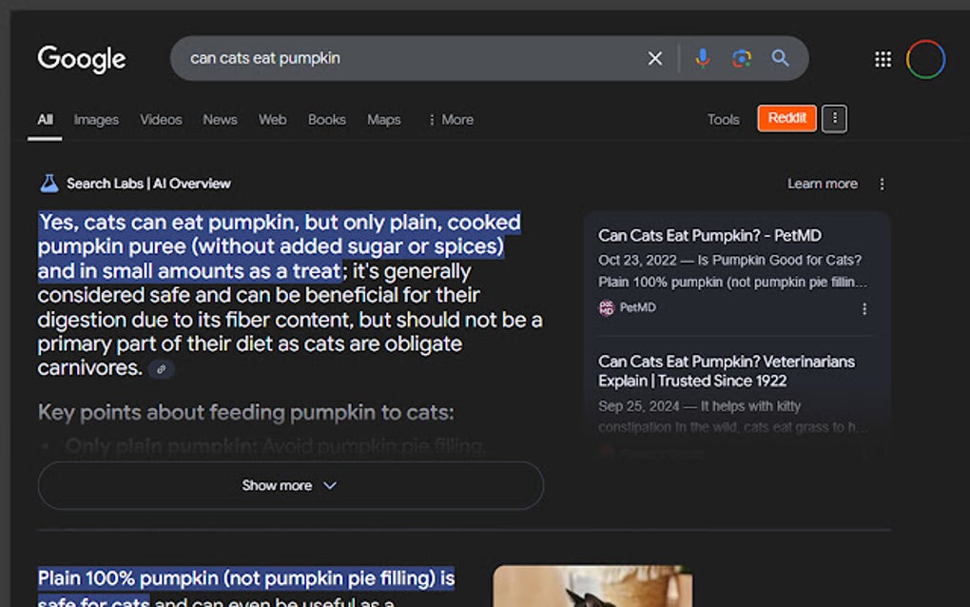The height and width of the screenshot is (607, 970).
Task: Expand the AI Overview with Show more
Action: pos(290,485)
